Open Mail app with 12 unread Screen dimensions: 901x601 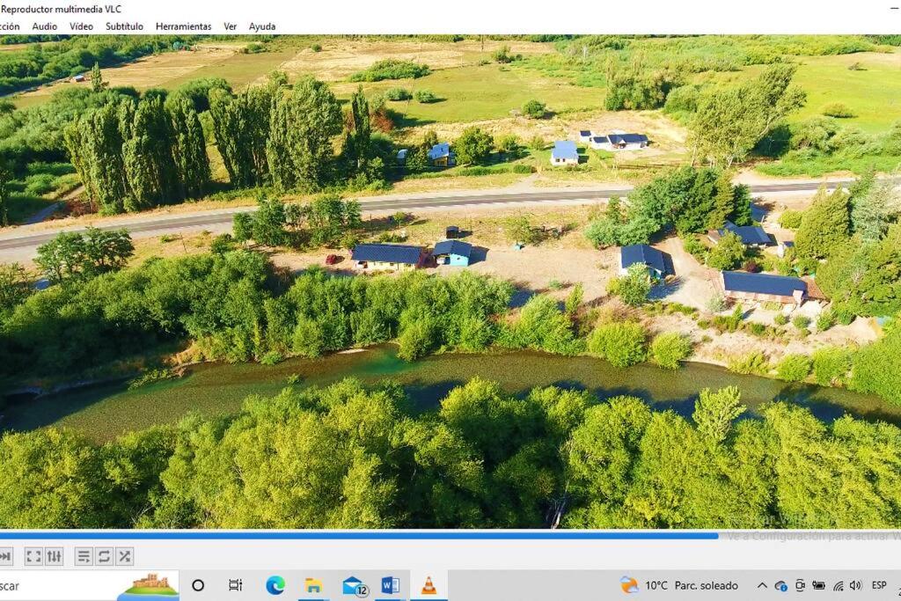pos(355,585)
